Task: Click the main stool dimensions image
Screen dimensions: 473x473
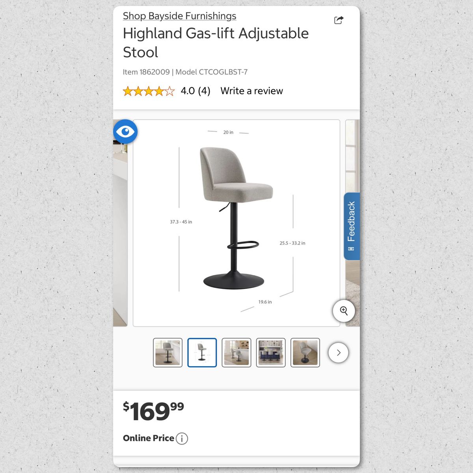Action: [236, 223]
